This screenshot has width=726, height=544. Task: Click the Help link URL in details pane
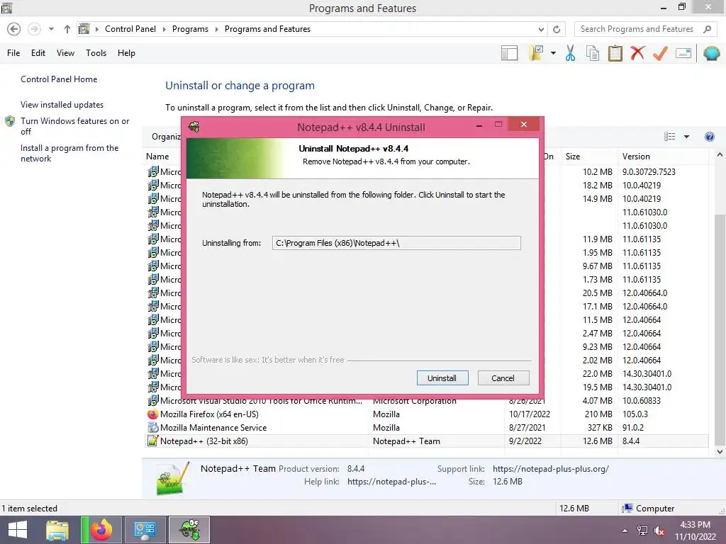pyautogui.click(x=391, y=482)
